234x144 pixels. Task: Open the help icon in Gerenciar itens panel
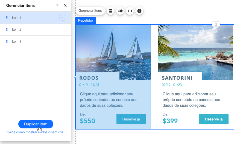tap(57, 5)
